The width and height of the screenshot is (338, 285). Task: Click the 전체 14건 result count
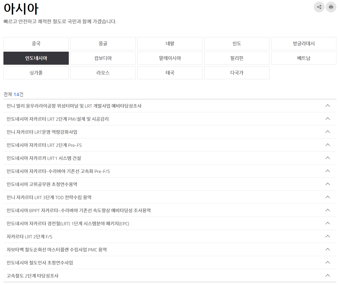pyautogui.click(x=13, y=94)
